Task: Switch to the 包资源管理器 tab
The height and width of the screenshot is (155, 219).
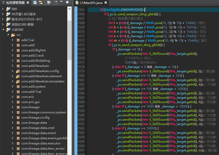Action: pos(15,3)
